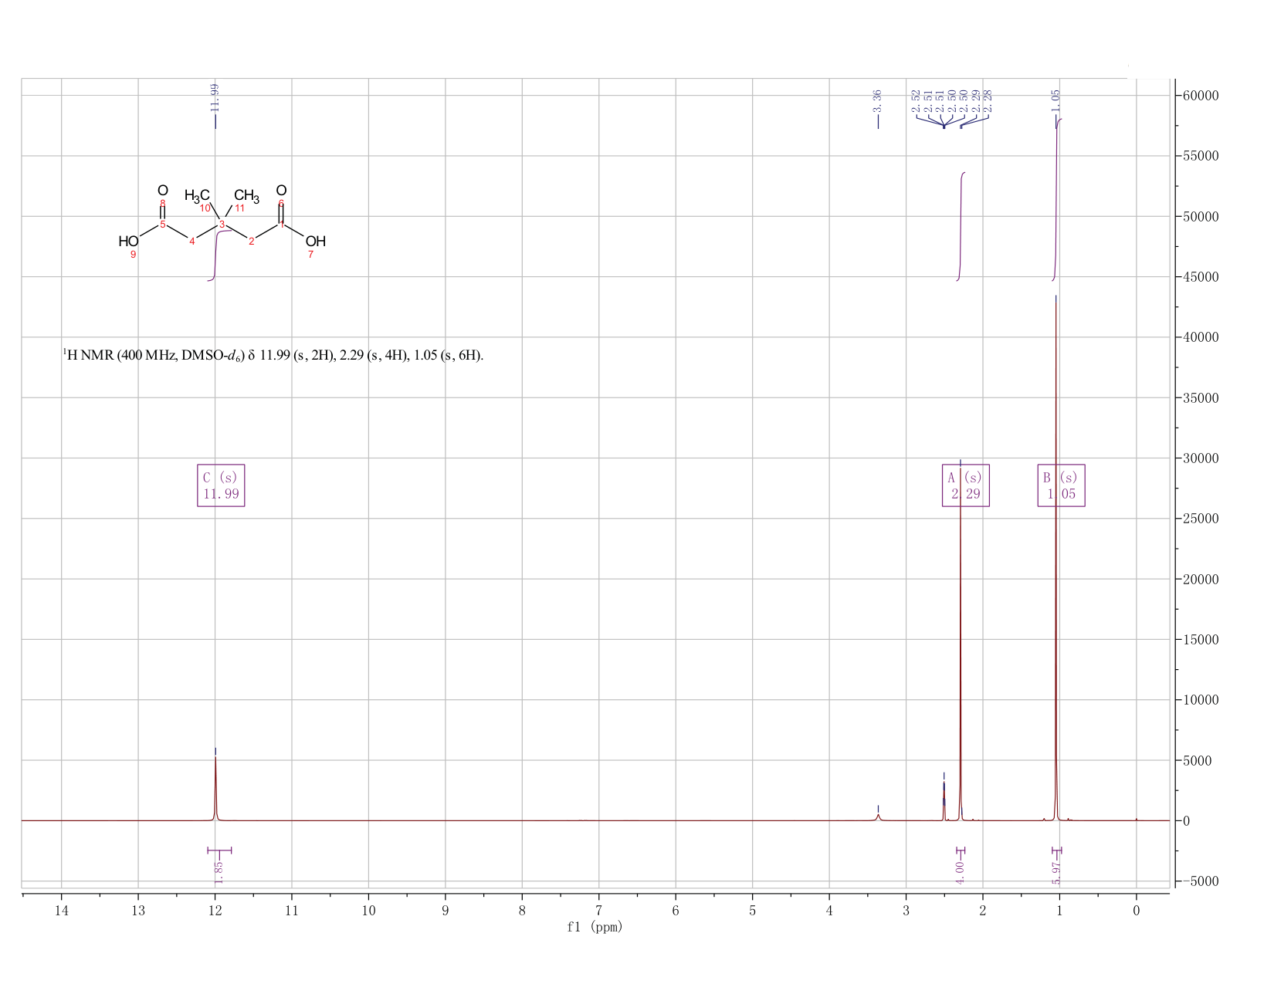
Task: Click the 0 tick label on ppm axis
Action: click(x=1136, y=911)
